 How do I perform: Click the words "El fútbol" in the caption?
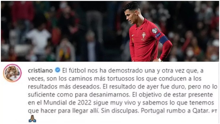tap(74, 70)
